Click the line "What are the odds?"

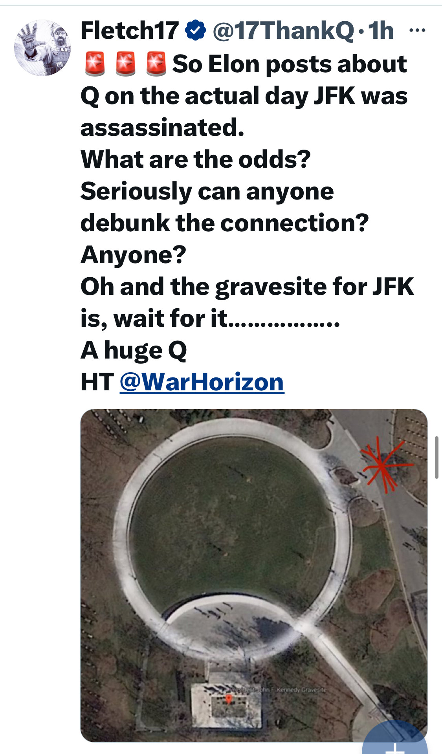coord(196,159)
